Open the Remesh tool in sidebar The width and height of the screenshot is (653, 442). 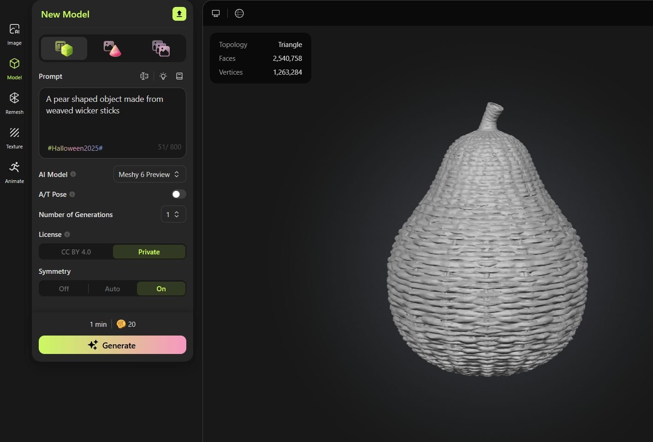14,103
